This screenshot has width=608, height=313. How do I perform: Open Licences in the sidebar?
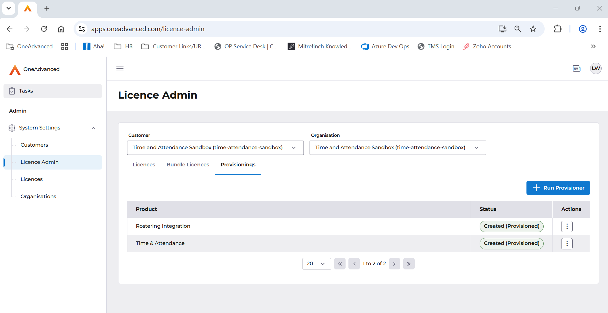pos(32,179)
